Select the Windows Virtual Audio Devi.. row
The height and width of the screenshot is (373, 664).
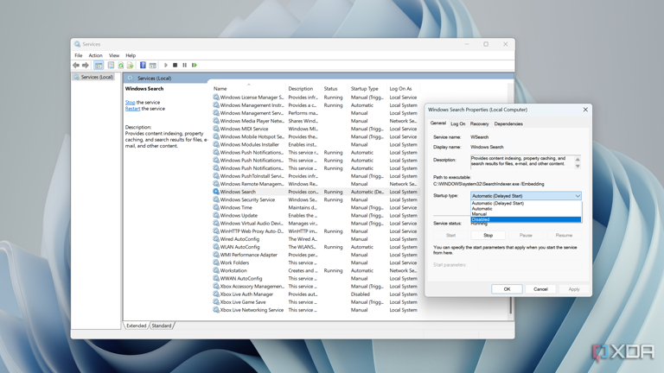[316, 224]
